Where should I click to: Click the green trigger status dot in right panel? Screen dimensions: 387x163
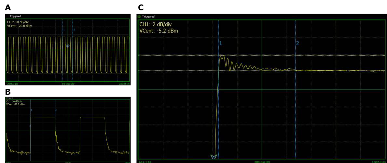tap(139, 17)
